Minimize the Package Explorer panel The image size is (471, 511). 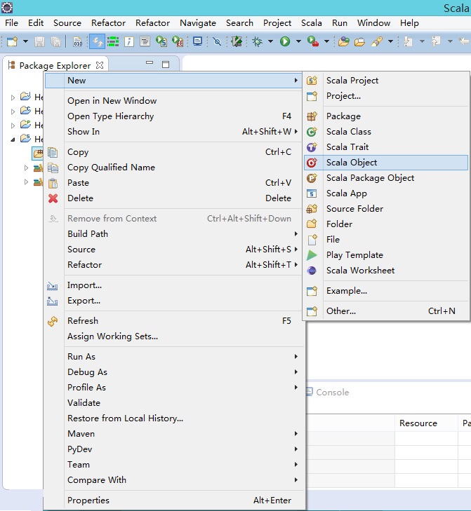pos(150,62)
